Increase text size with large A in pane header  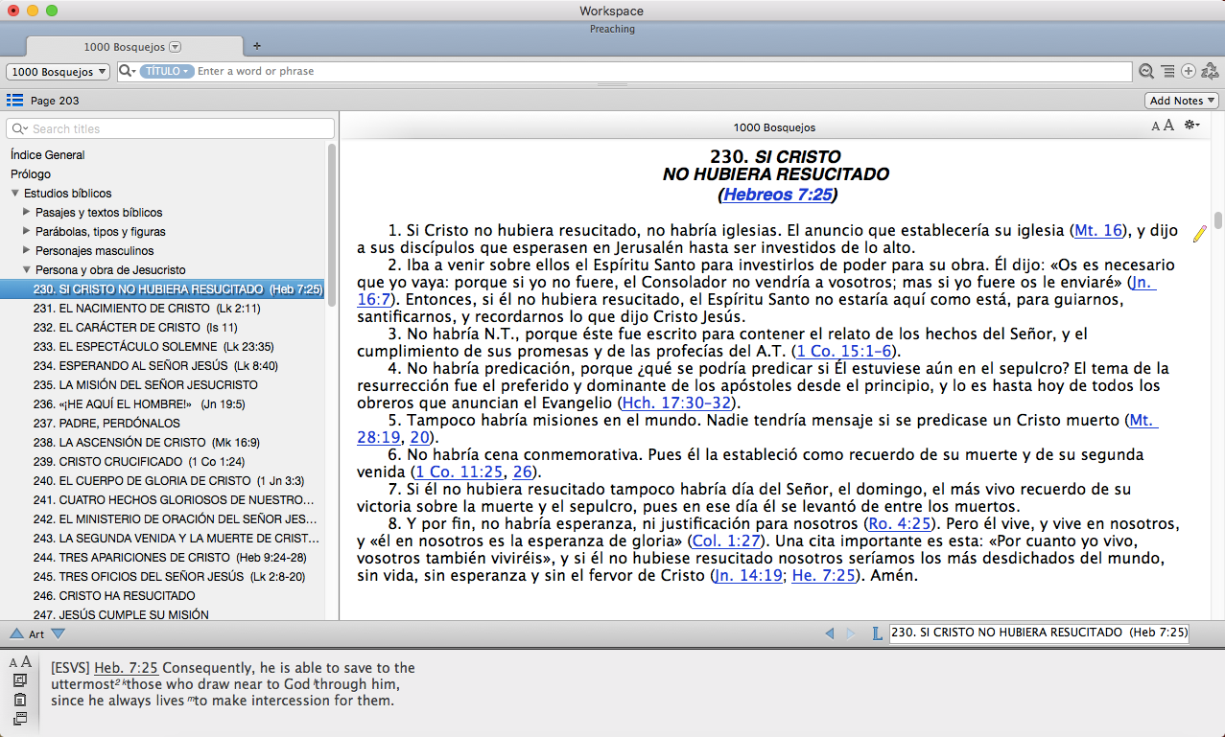[x=1168, y=126]
